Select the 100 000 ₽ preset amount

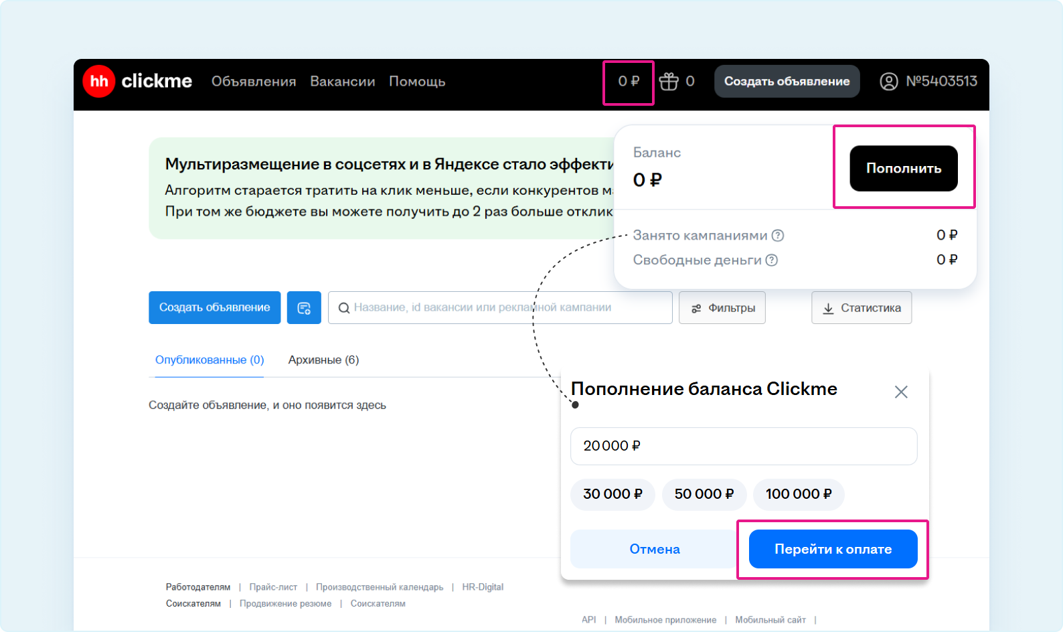pos(799,494)
